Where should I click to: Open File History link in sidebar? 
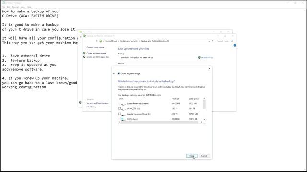tap(91, 107)
